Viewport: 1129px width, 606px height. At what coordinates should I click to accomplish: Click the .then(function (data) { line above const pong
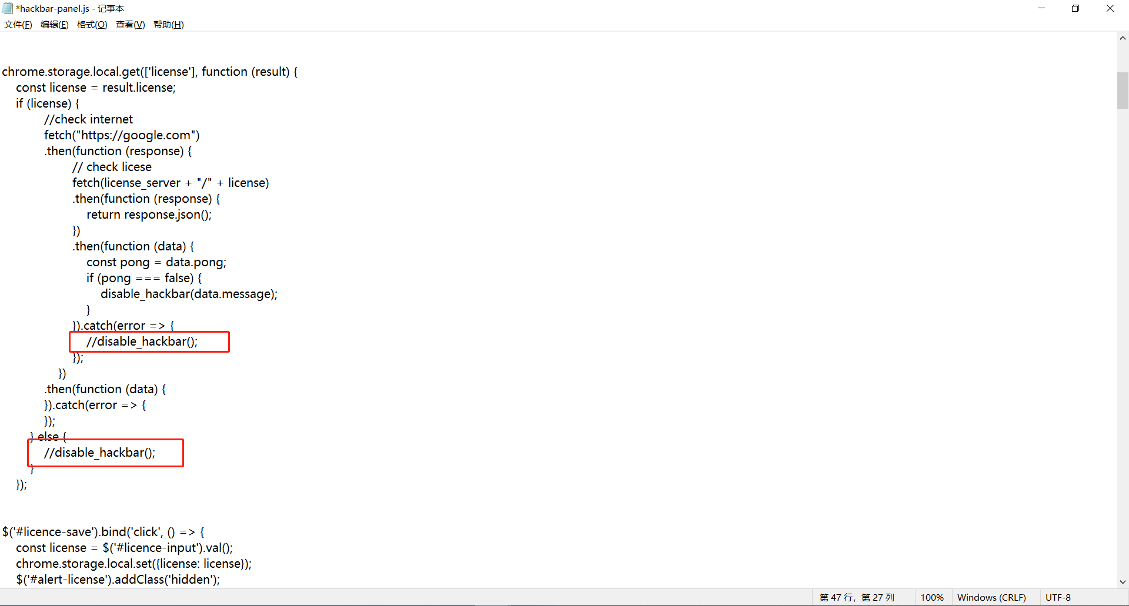point(133,246)
